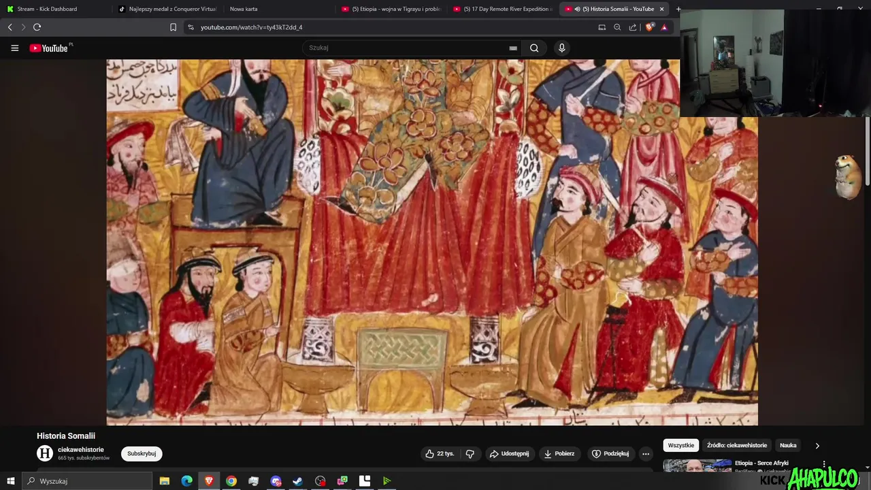The width and height of the screenshot is (871, 490).
Task: Select the Nauka filter chip
Action: coord(788,445)
